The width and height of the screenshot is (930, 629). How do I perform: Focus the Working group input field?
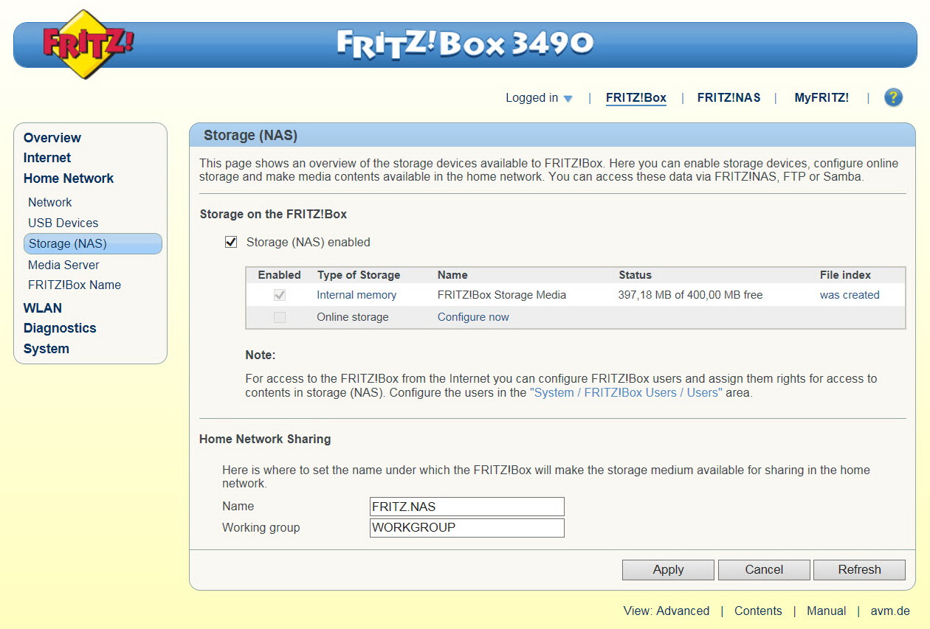[467, 528]
